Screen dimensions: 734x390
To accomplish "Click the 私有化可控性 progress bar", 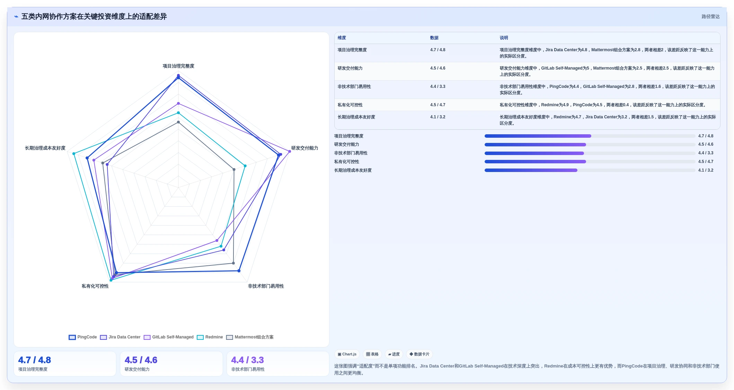I will pyautogui.click(x=590, y=162).
